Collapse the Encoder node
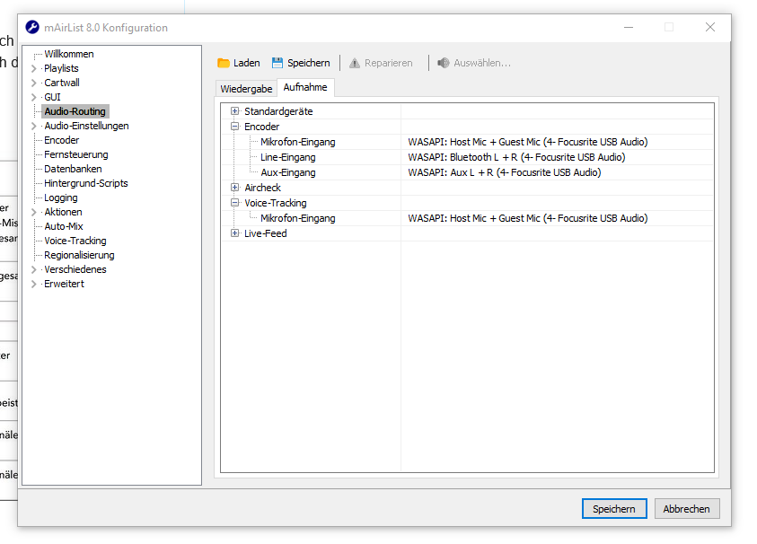This screenshot has height=544, width=757. point(235,127)
